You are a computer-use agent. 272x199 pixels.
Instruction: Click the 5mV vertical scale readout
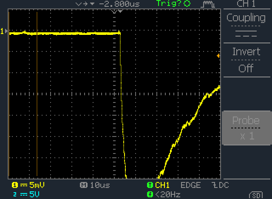tap(37, 185)
